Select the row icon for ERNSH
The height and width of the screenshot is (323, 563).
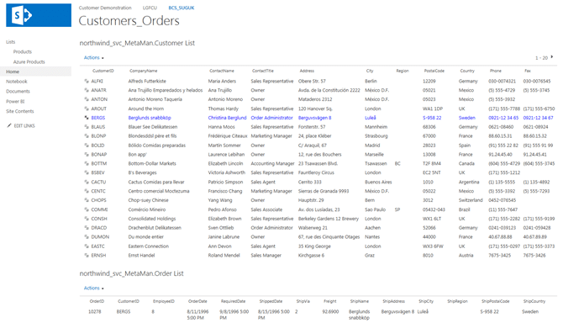coord(87,255)
